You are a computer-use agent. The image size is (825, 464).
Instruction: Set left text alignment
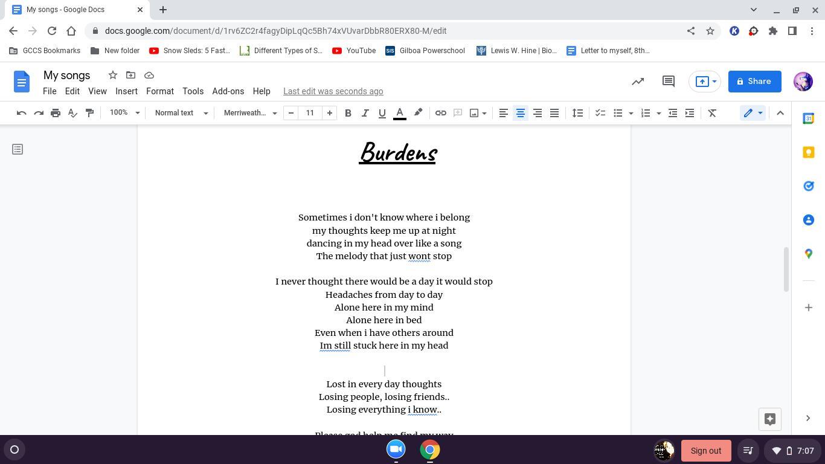(503, 113)
